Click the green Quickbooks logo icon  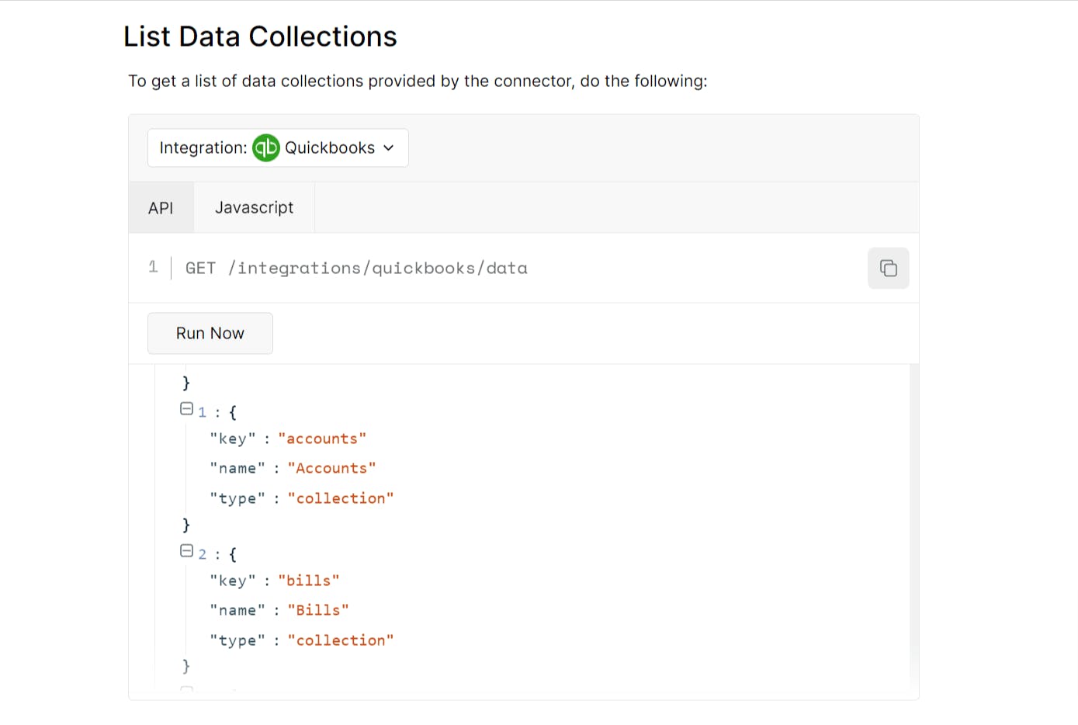(x=266, y=147)
